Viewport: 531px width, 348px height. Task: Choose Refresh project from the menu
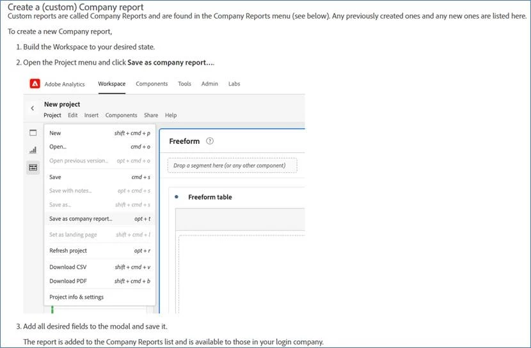(100, 251)
